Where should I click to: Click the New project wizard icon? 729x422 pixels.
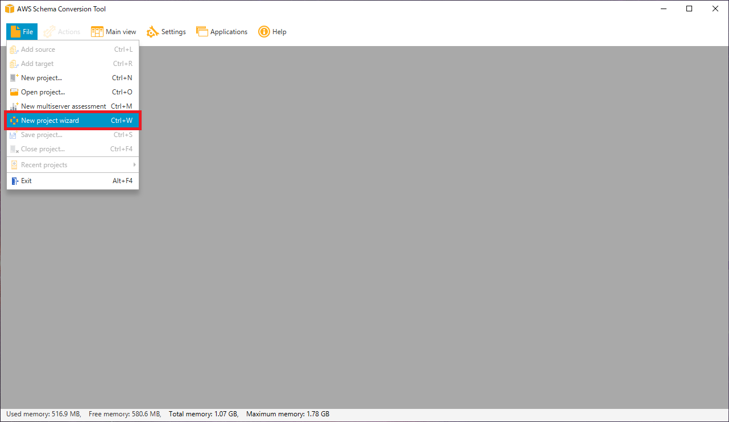pos(14,121)
